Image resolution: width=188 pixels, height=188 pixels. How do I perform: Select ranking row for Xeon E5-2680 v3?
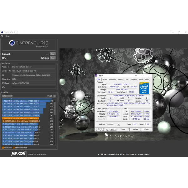pos(28,101)
